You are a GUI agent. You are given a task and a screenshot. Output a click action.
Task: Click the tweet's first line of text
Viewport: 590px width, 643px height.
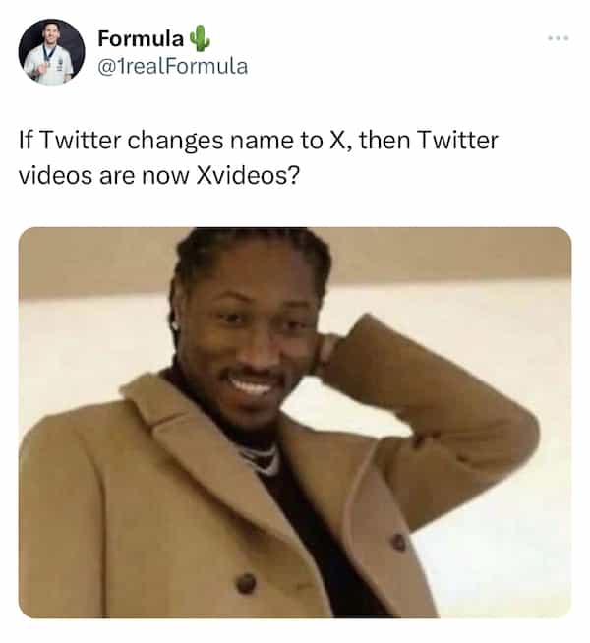click(x=259, y=141)
